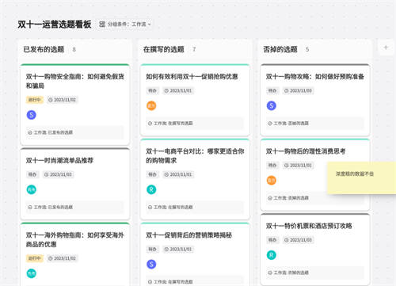Click blue S avatar on 营销策略揭秘 card
The height and width of the screenshot is (286, 396).
(151, 265)
